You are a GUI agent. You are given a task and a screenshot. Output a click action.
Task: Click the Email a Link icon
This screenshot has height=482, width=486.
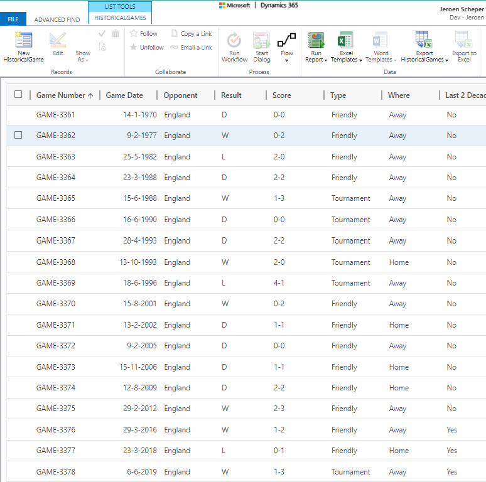tap(174, 47)
